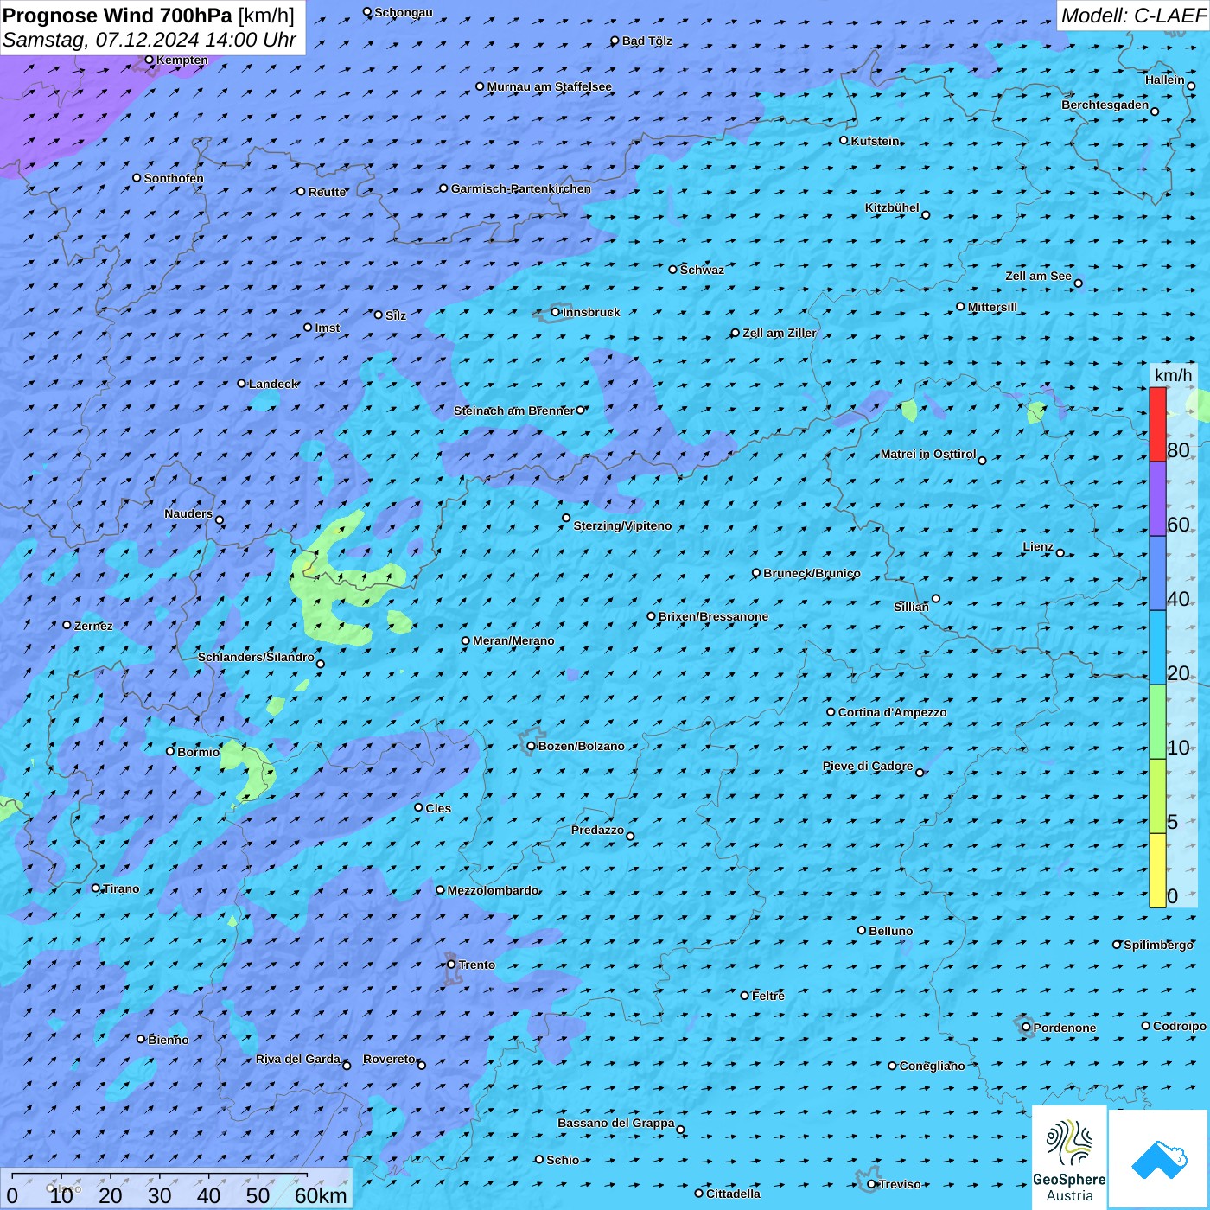Image resolution: width=1210 pixels, height=1210 pixels.
Task: Click the 'Sonthofen' label
Action: pos(174,178)
